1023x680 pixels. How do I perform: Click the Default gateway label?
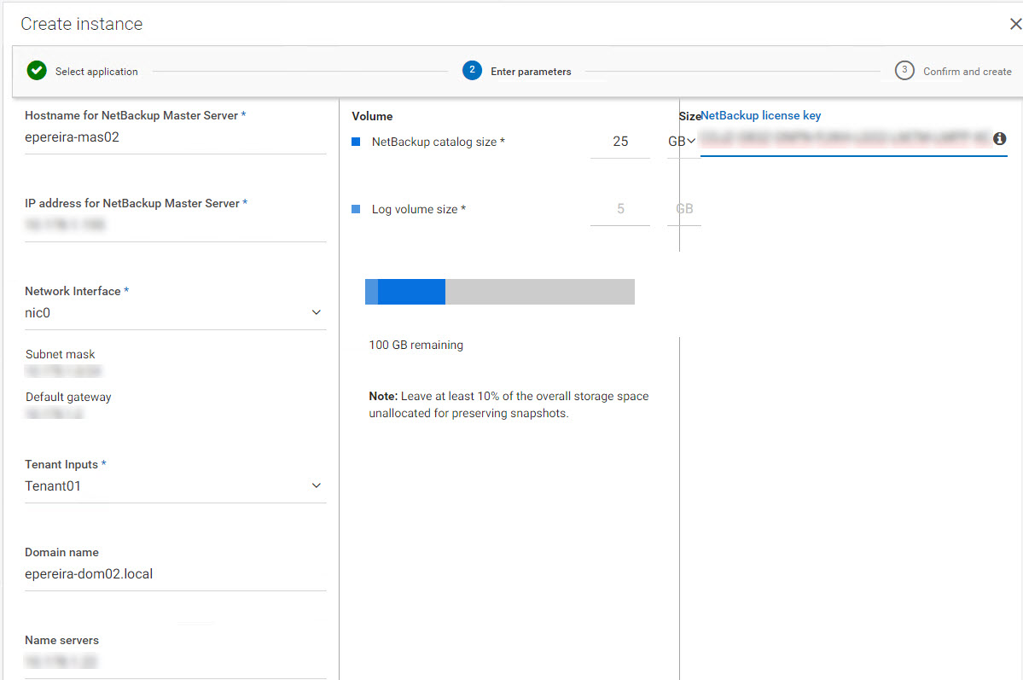tap(68, 397)
